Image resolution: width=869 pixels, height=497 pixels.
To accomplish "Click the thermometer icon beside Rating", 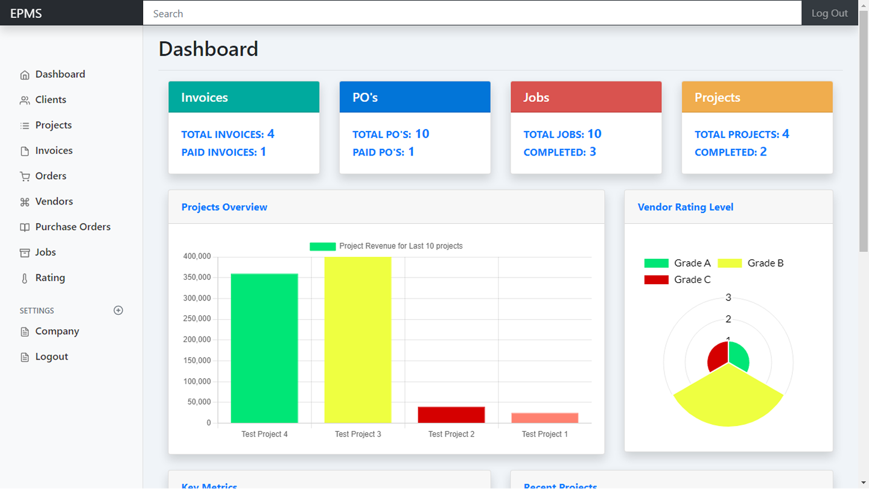I will click(25, 278).
